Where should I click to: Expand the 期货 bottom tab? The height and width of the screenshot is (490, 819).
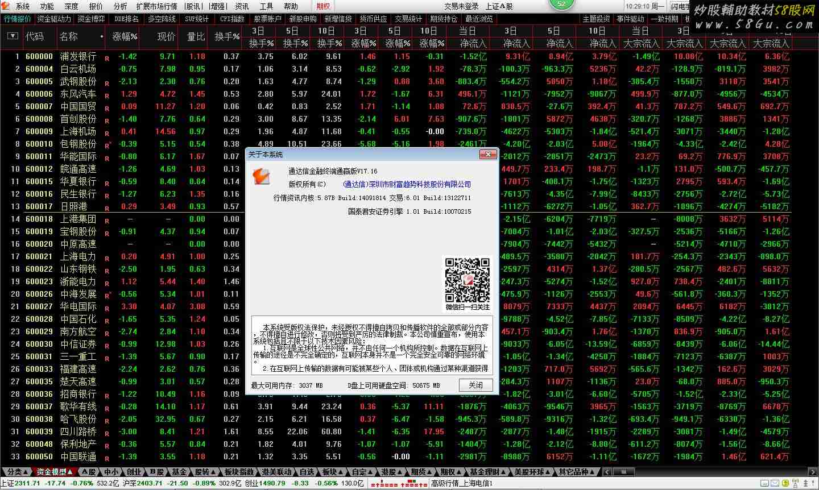click(420, 472)
